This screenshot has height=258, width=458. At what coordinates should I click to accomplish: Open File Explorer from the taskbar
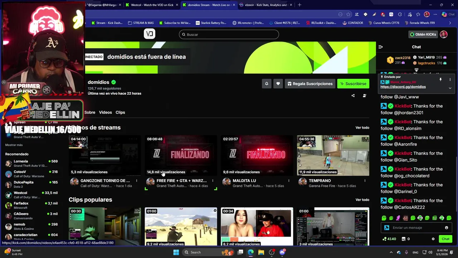(261, 252)
